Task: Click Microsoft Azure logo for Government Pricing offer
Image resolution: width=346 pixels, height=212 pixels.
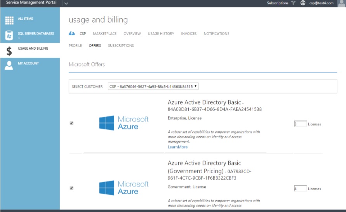Action: click(124, 188)
